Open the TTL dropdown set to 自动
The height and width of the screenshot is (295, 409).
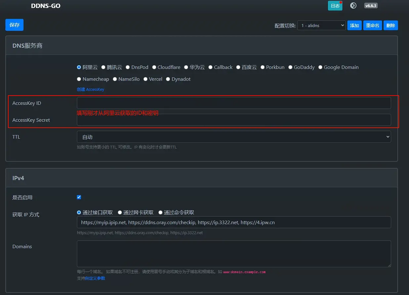pos(234,137)
